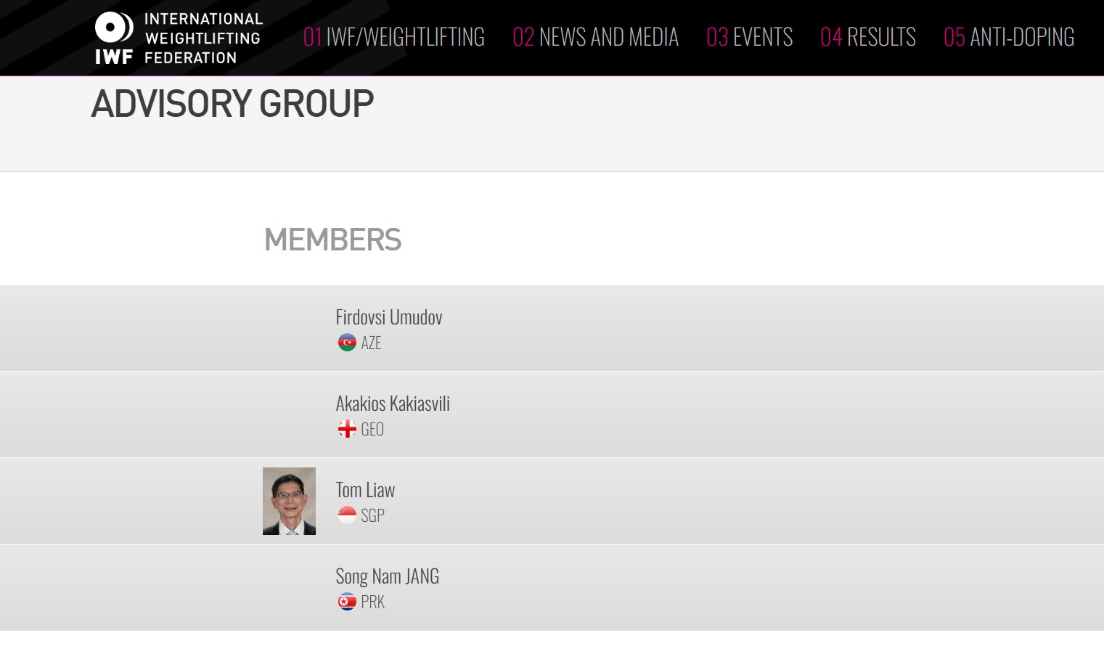
Task: Click the International Weightlifting Federation logo text
Action: tap(203, 38)
